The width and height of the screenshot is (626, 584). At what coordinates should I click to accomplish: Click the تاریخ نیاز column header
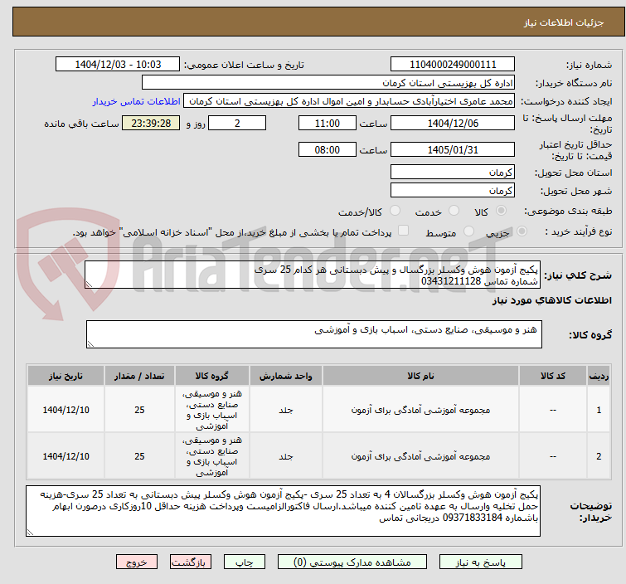(x=66, y=376)
